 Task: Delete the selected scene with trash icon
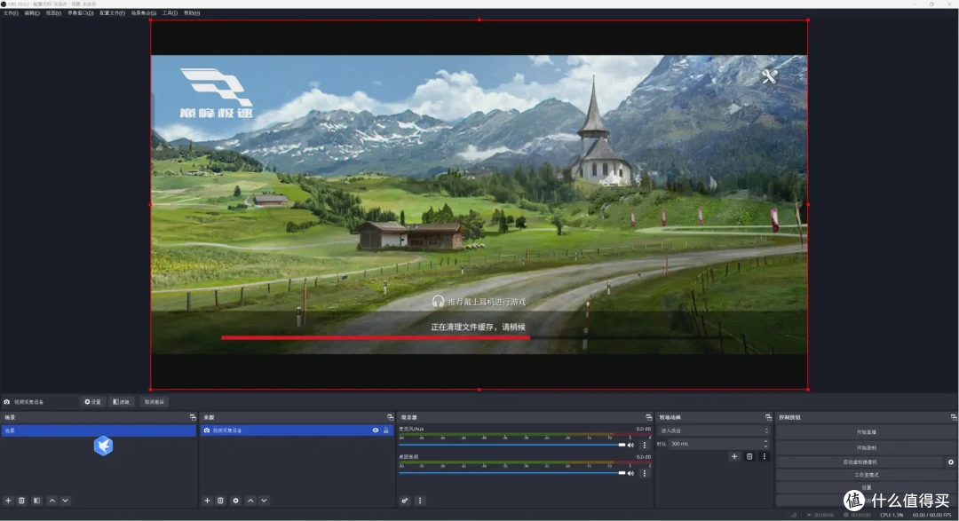pos(21,501)
